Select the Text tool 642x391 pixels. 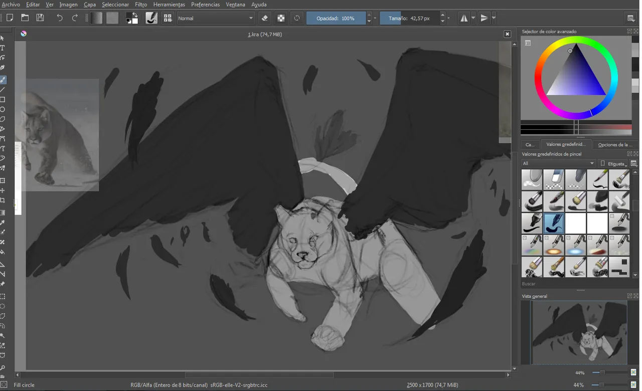point(3,48)
